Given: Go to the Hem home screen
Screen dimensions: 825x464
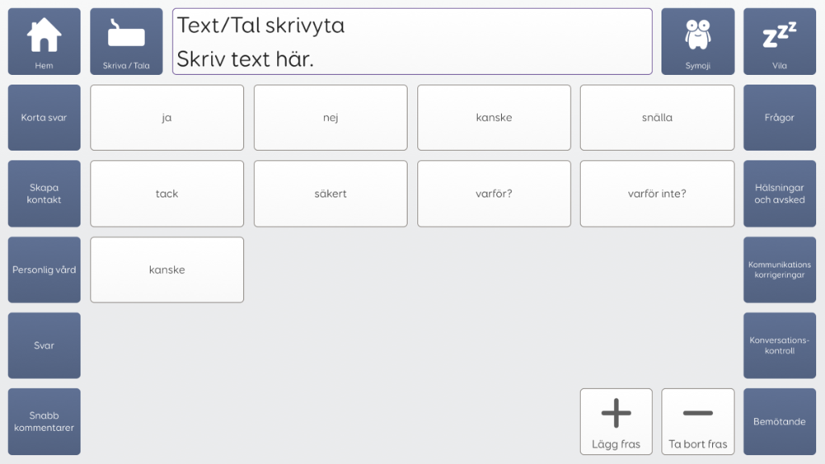Looking at the screenshot, I should [x=44, y=41].
